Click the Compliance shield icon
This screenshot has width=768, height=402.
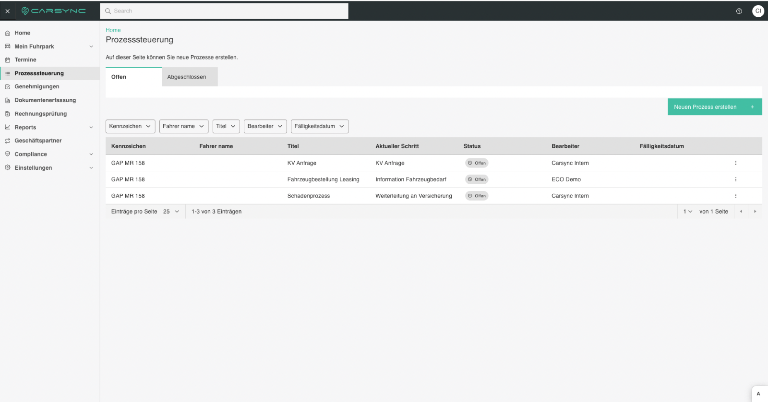(x=8, y=154)
